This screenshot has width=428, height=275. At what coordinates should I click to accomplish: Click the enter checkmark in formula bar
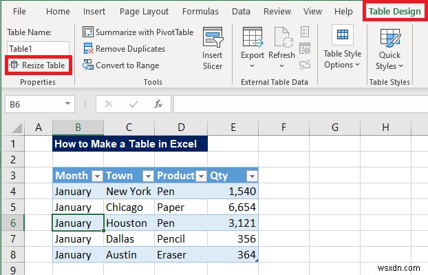133,104
